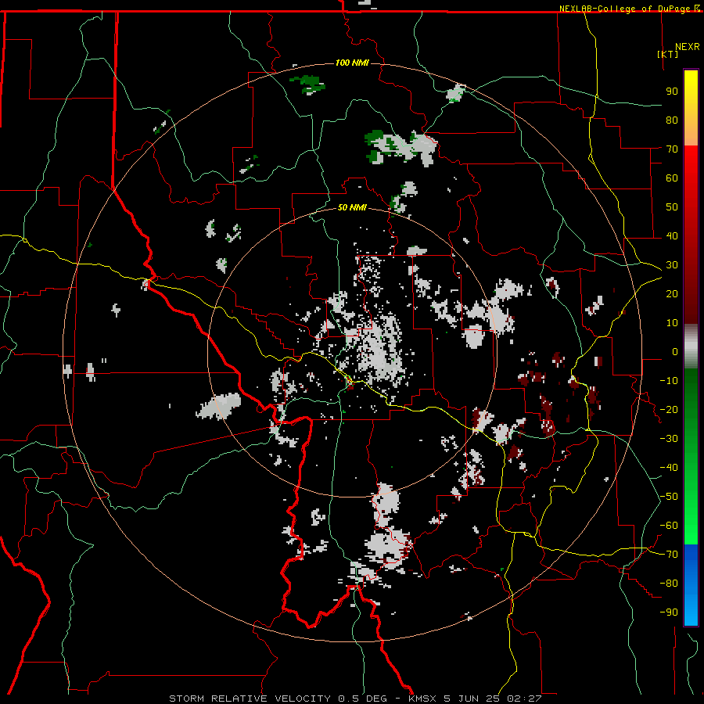Click the 0 knots scale label
This screenshot has width=704, height=704.
pos(675,351)
